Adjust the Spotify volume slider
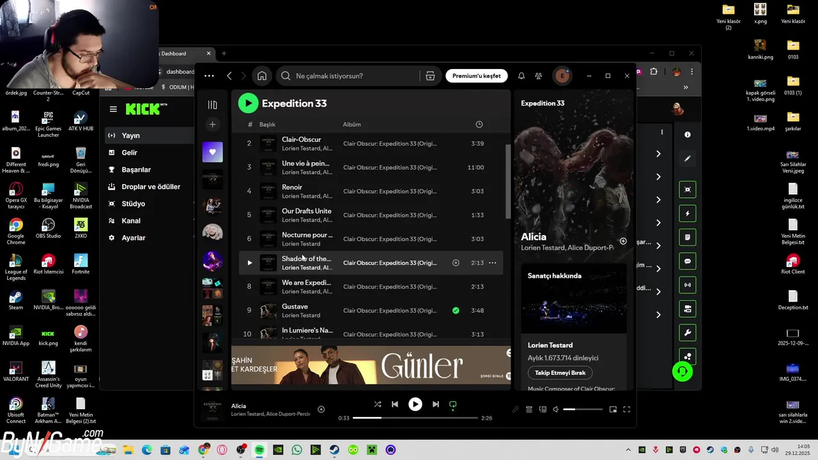Image resolution: width=818 pixels, height=460 pixels. click(x=583, y=410)
